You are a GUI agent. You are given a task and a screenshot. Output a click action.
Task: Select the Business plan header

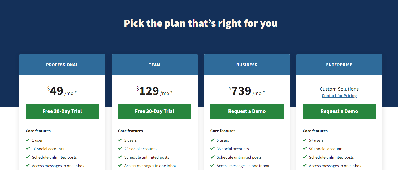(x=247, y=65)
